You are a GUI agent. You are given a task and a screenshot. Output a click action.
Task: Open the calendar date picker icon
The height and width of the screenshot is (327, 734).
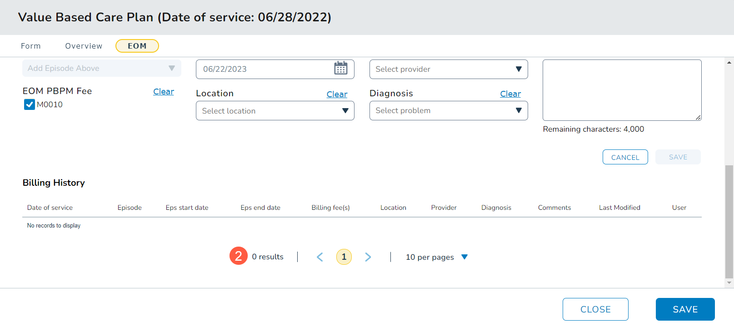pyautogui.click(x=340, y=69)
